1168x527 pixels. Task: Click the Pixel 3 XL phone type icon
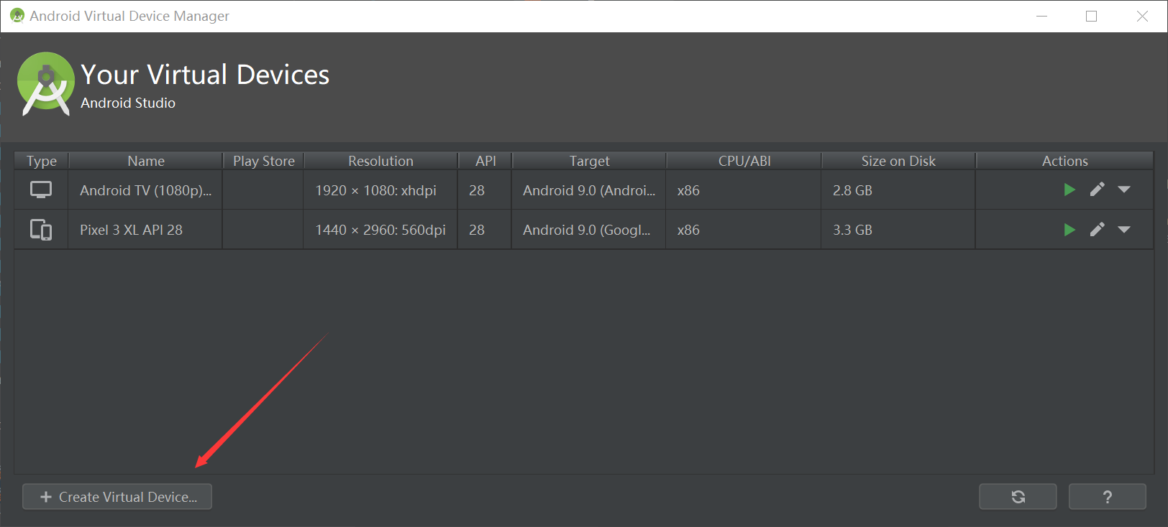[41, 230]
